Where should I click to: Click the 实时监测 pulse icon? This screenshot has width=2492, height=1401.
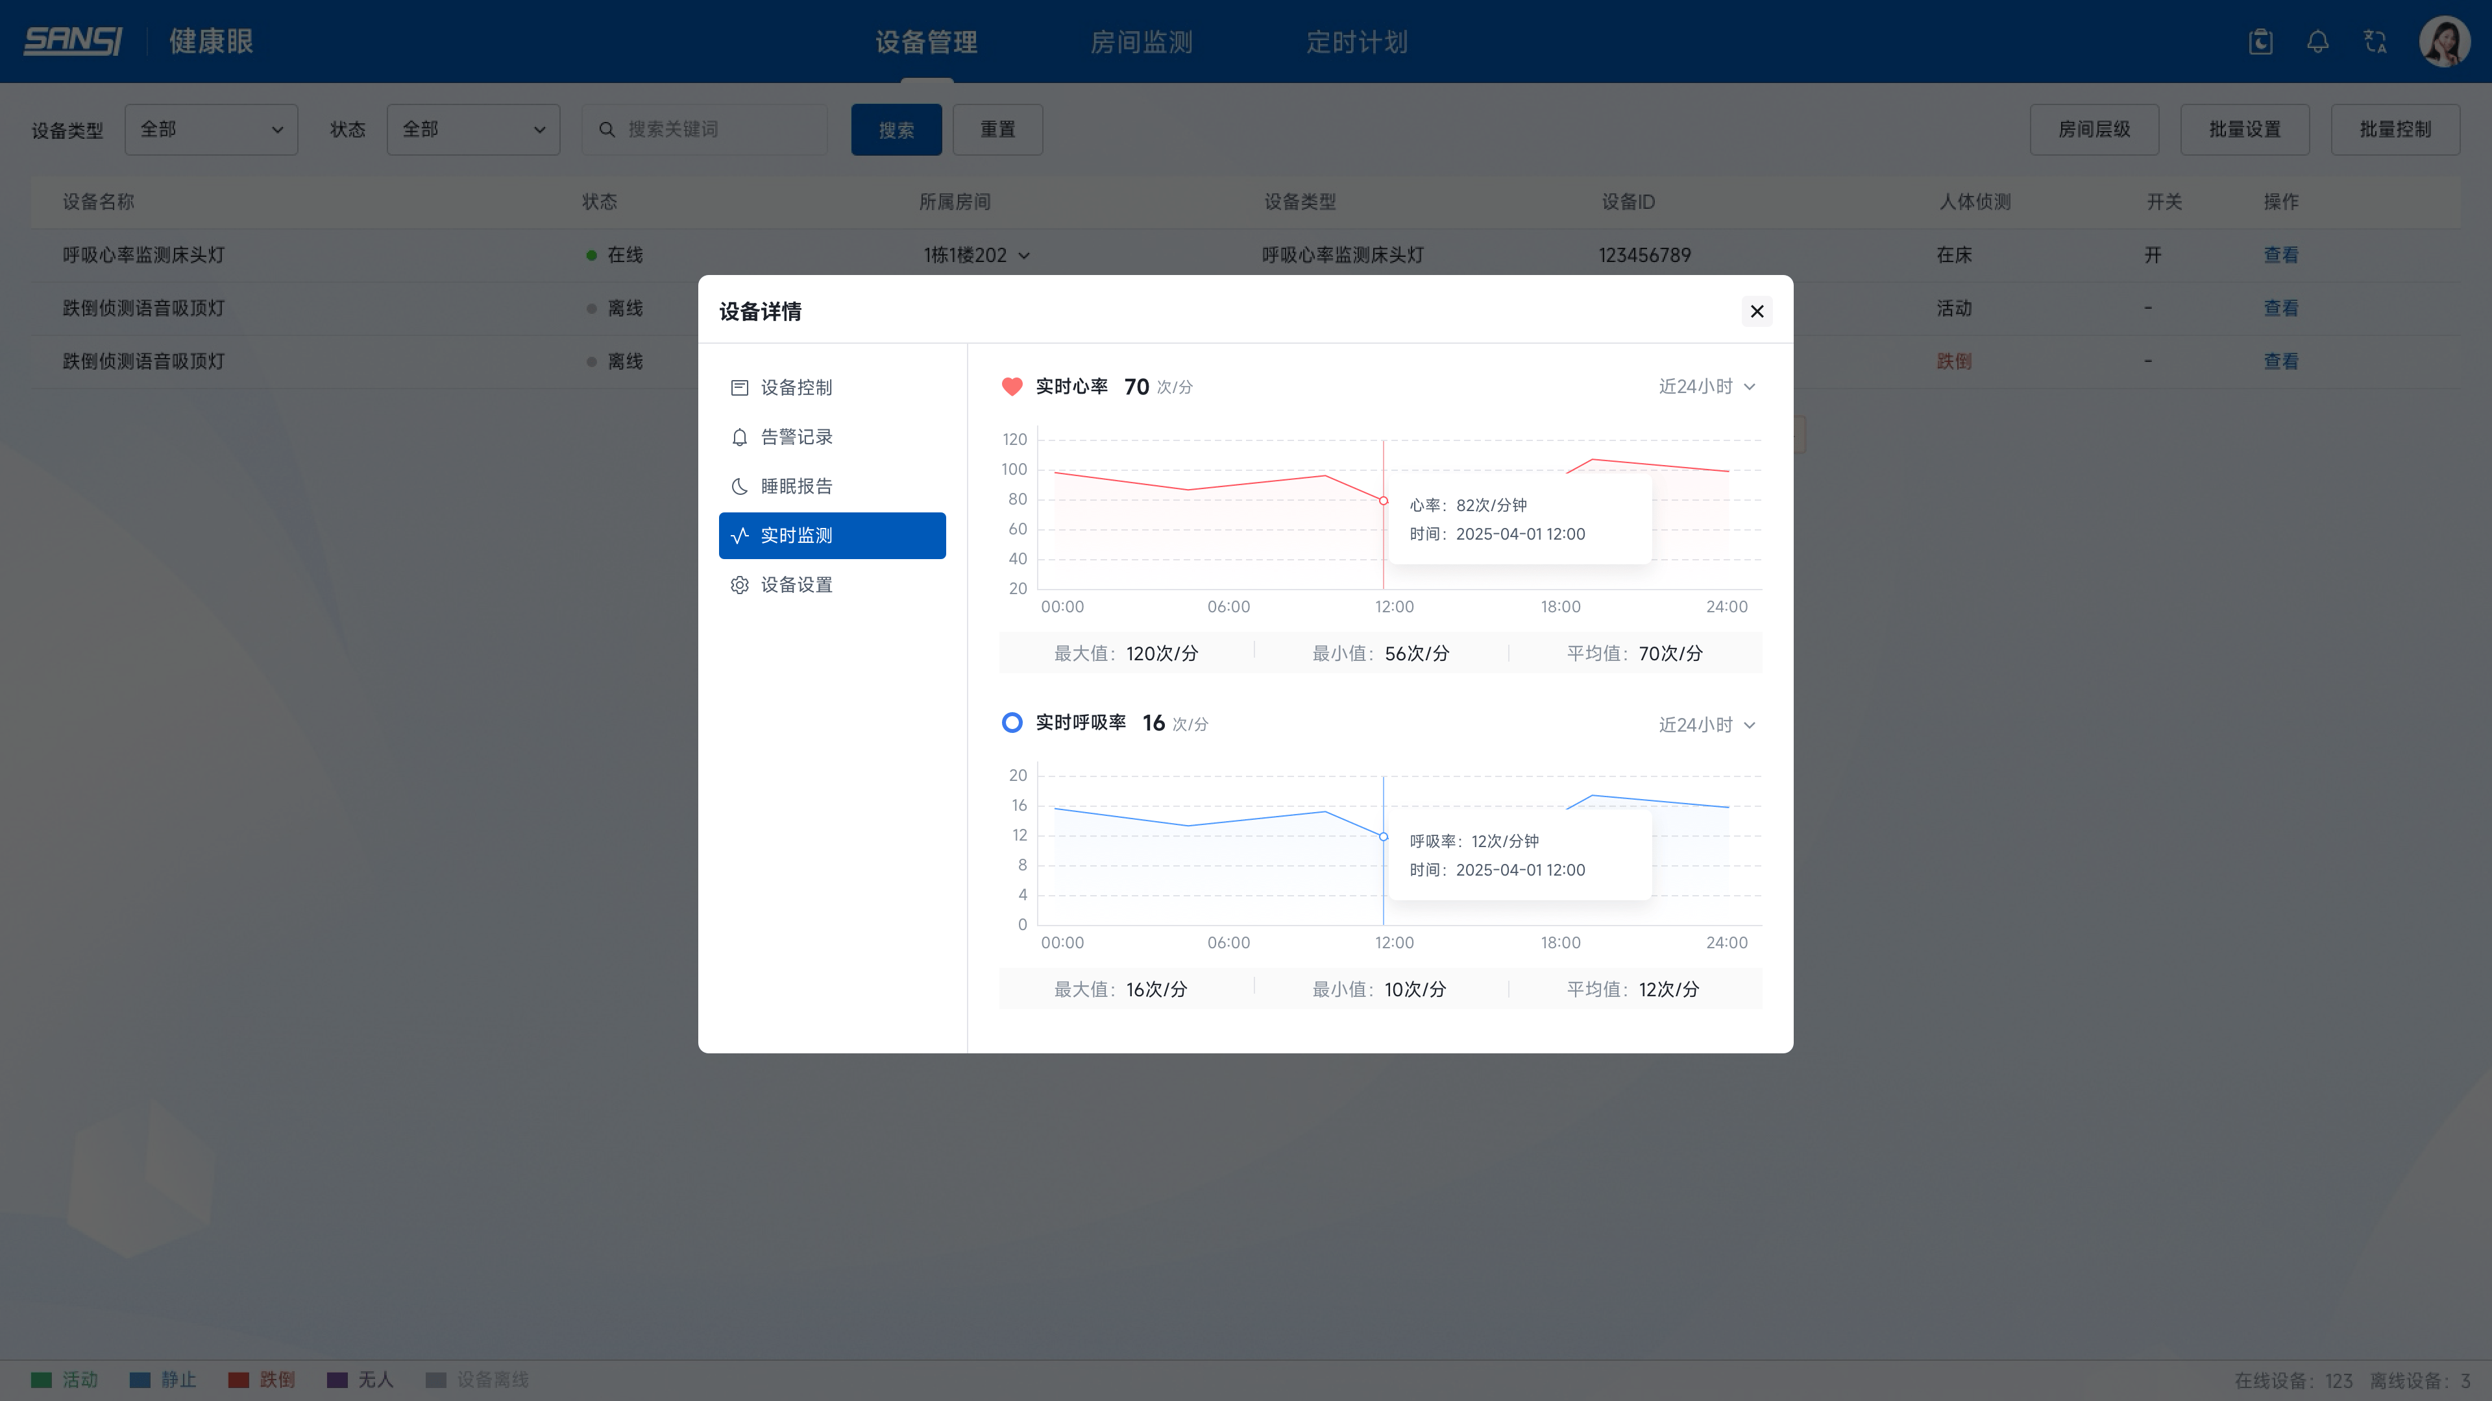(739, 536)
